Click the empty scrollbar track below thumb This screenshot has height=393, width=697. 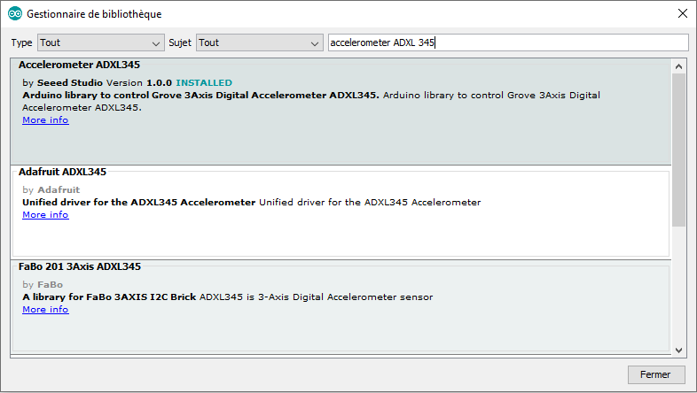(678, 283)
